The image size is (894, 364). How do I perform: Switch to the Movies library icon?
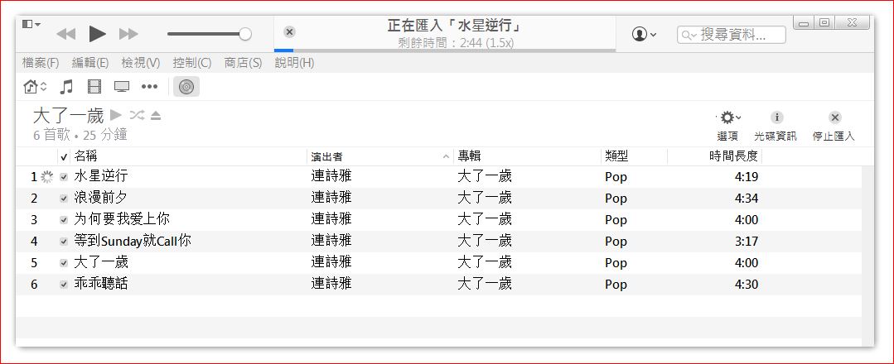(x=94, y=87)
